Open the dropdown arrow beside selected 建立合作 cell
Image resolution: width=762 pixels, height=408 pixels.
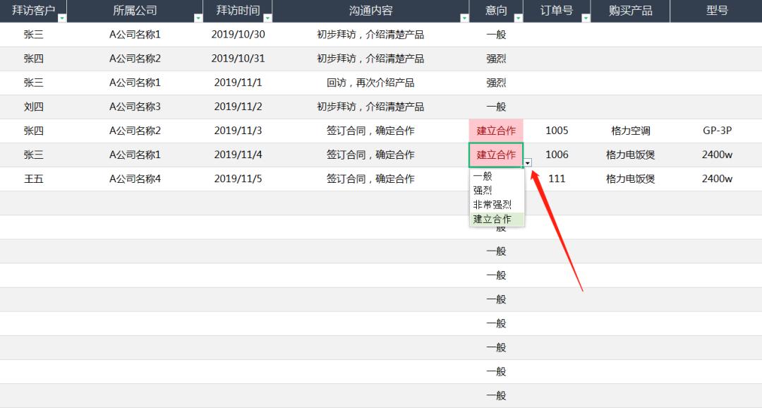pyautogui.click(x=527, y=162)
